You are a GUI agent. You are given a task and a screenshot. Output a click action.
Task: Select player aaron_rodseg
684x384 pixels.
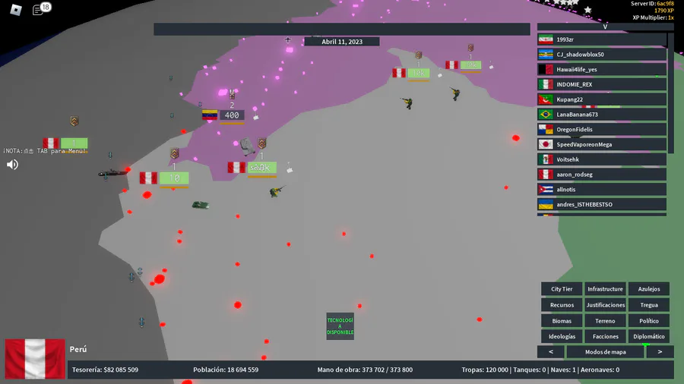point(602,175)
